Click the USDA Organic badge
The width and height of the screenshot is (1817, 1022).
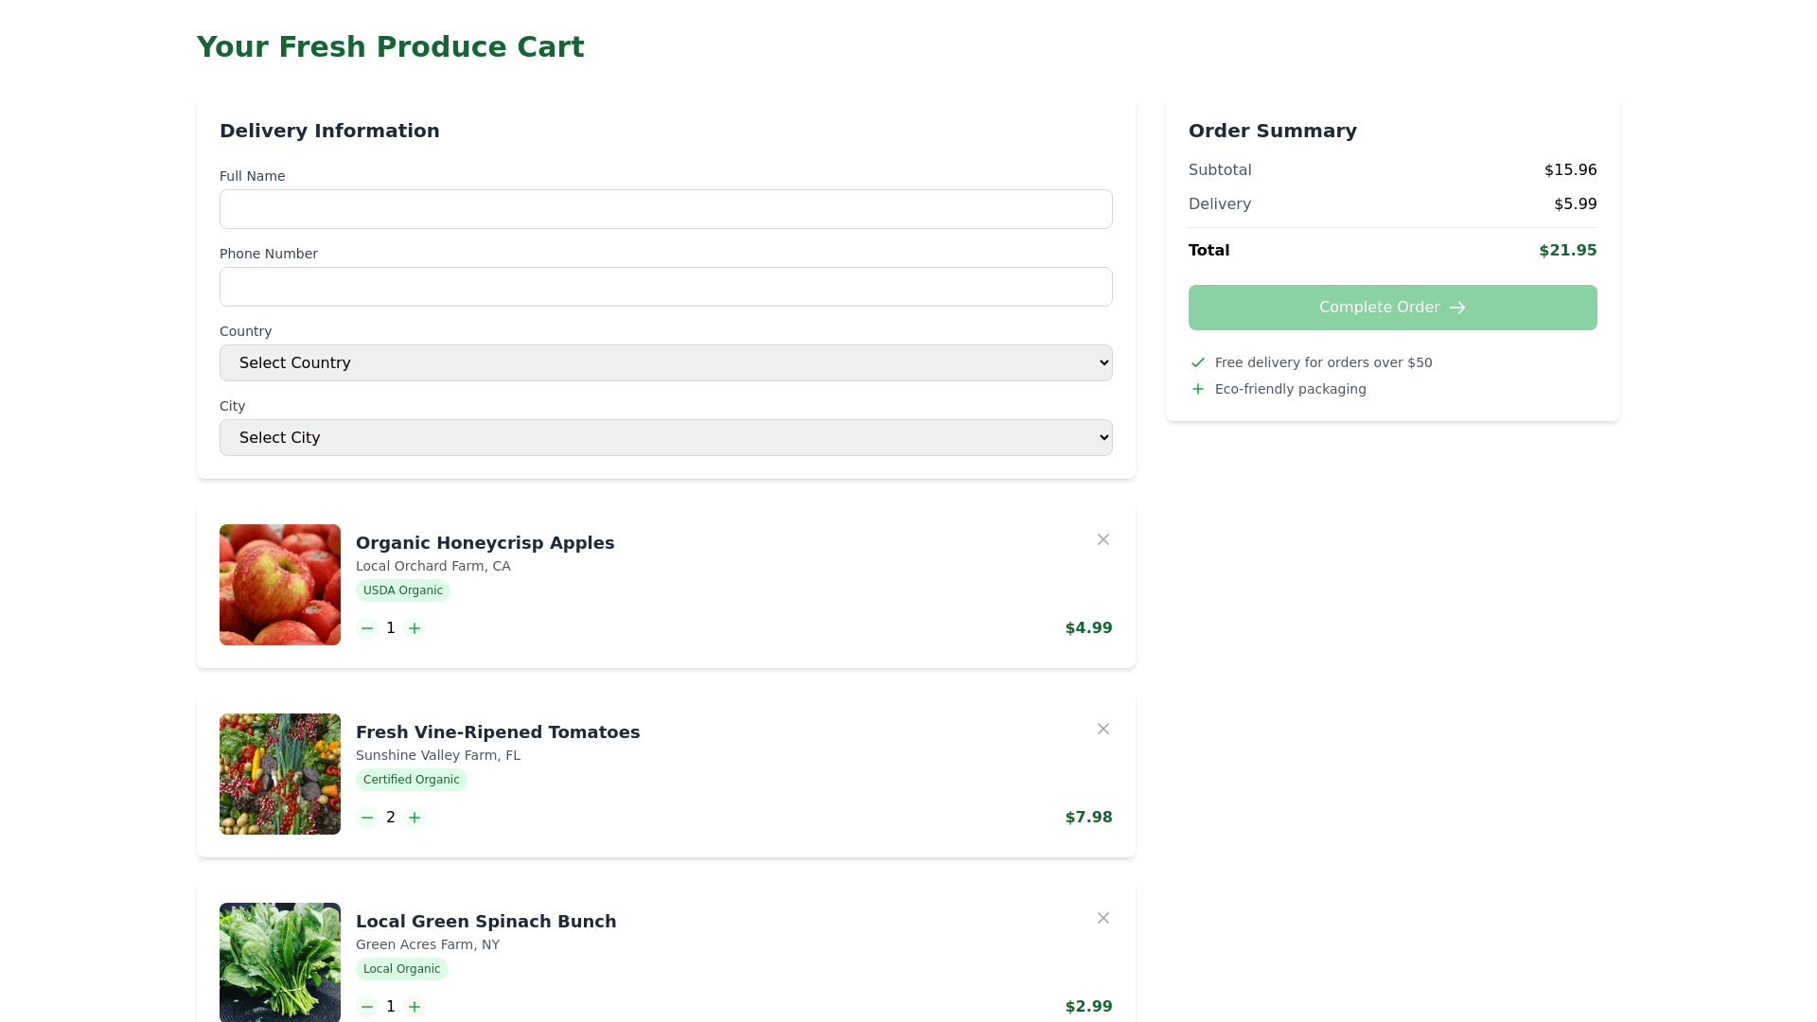[403, 590]
